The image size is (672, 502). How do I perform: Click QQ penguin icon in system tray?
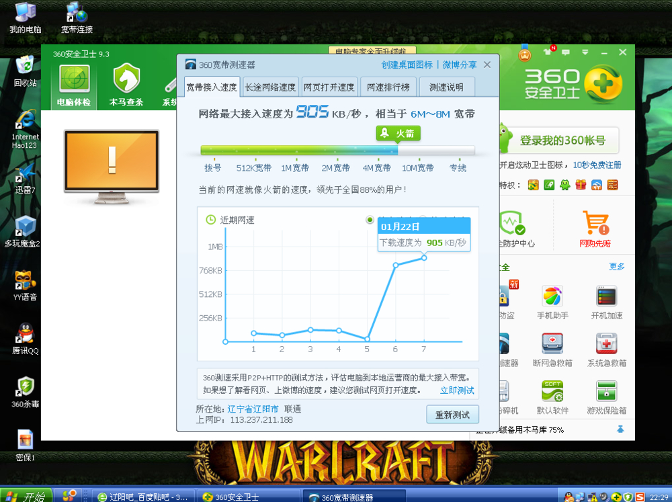(569, 497)
